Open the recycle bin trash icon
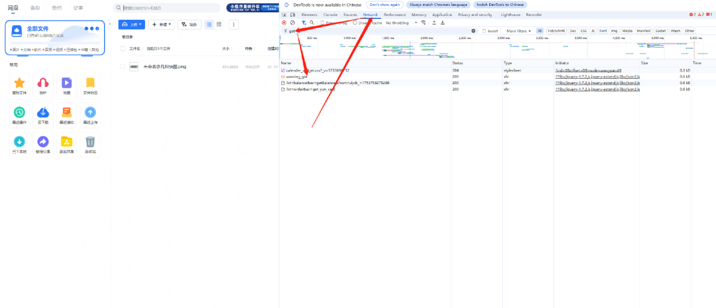 pyautogui.click(x=90, y=144)
